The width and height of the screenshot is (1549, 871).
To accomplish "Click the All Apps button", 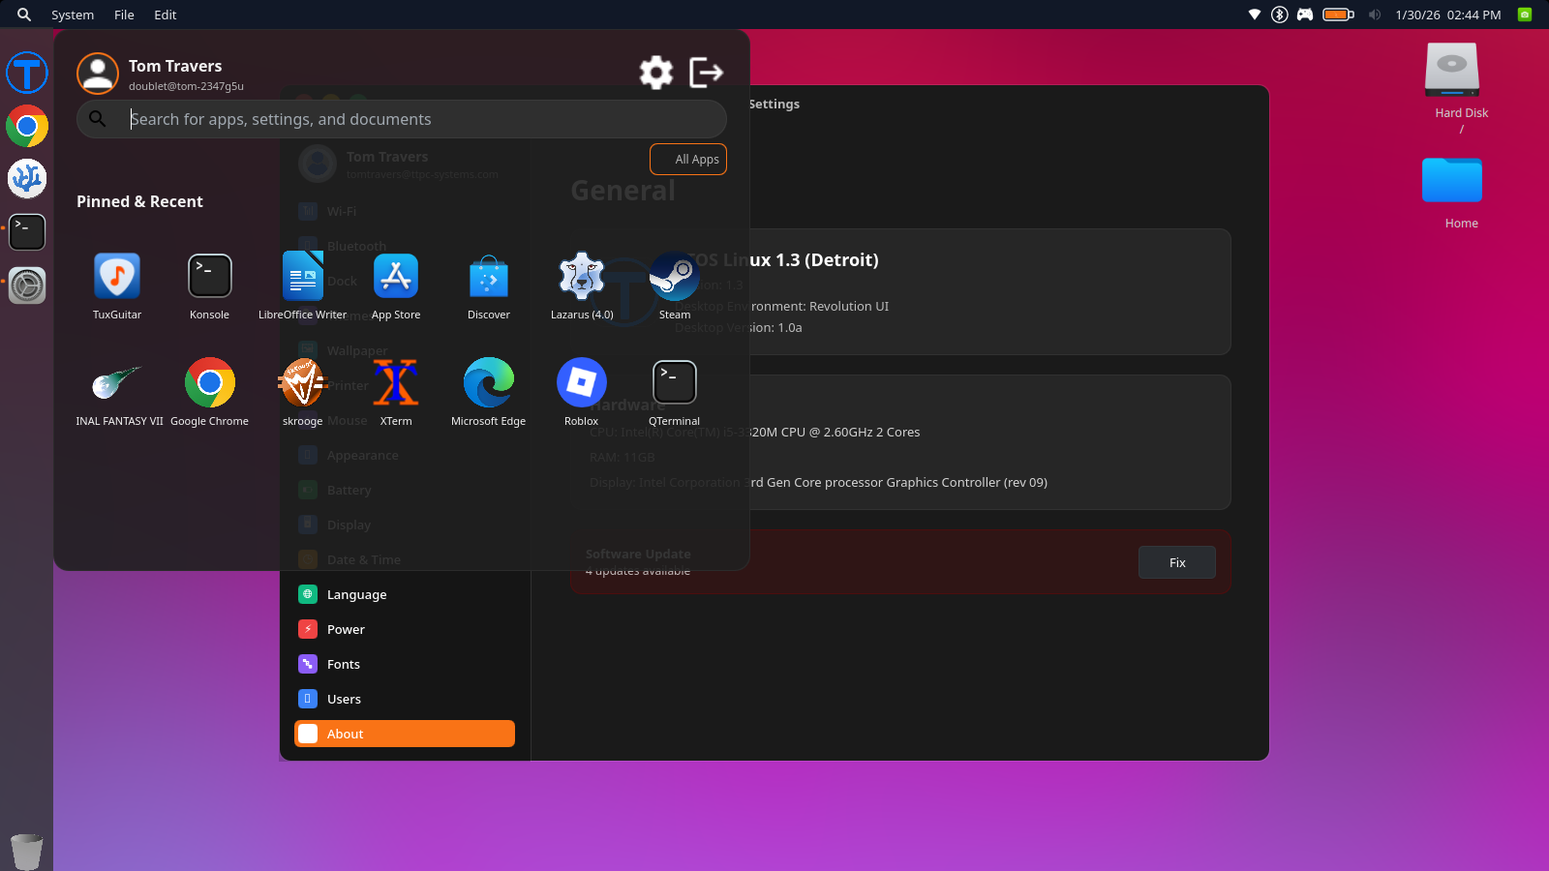I will coord(688,160).
